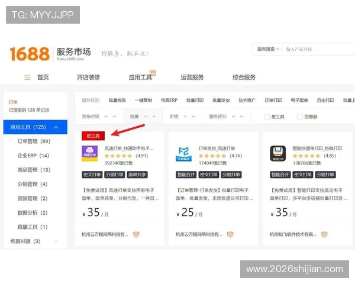This screenshot has height=284, width=355.
Task: Select 营销管理 (2) category
Action: pos(33,198)
